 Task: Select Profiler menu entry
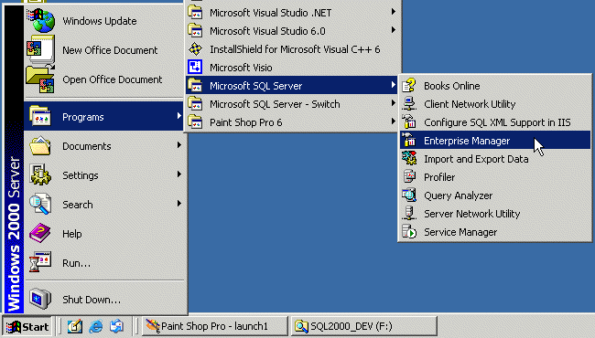(x=495, y=176)
